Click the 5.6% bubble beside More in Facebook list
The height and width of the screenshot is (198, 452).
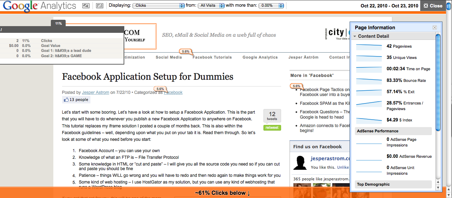tap(297, 86)
